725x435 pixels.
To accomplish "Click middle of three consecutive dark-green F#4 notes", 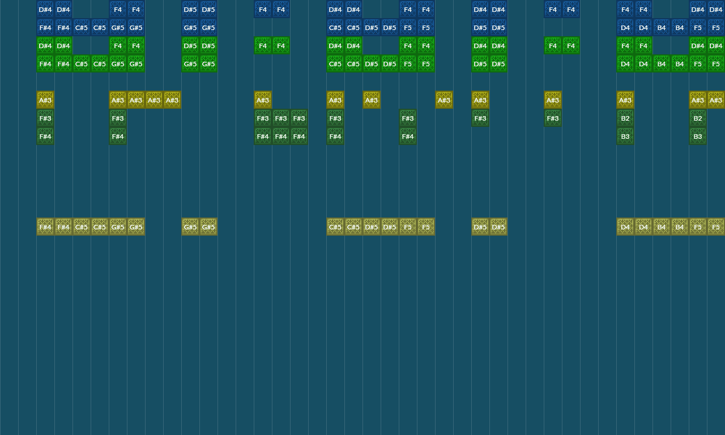I will click(x=281, y=137).
